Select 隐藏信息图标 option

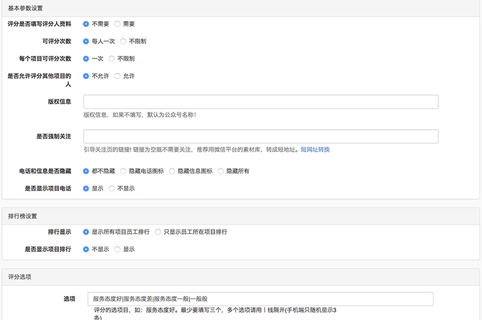pos(172,171)
